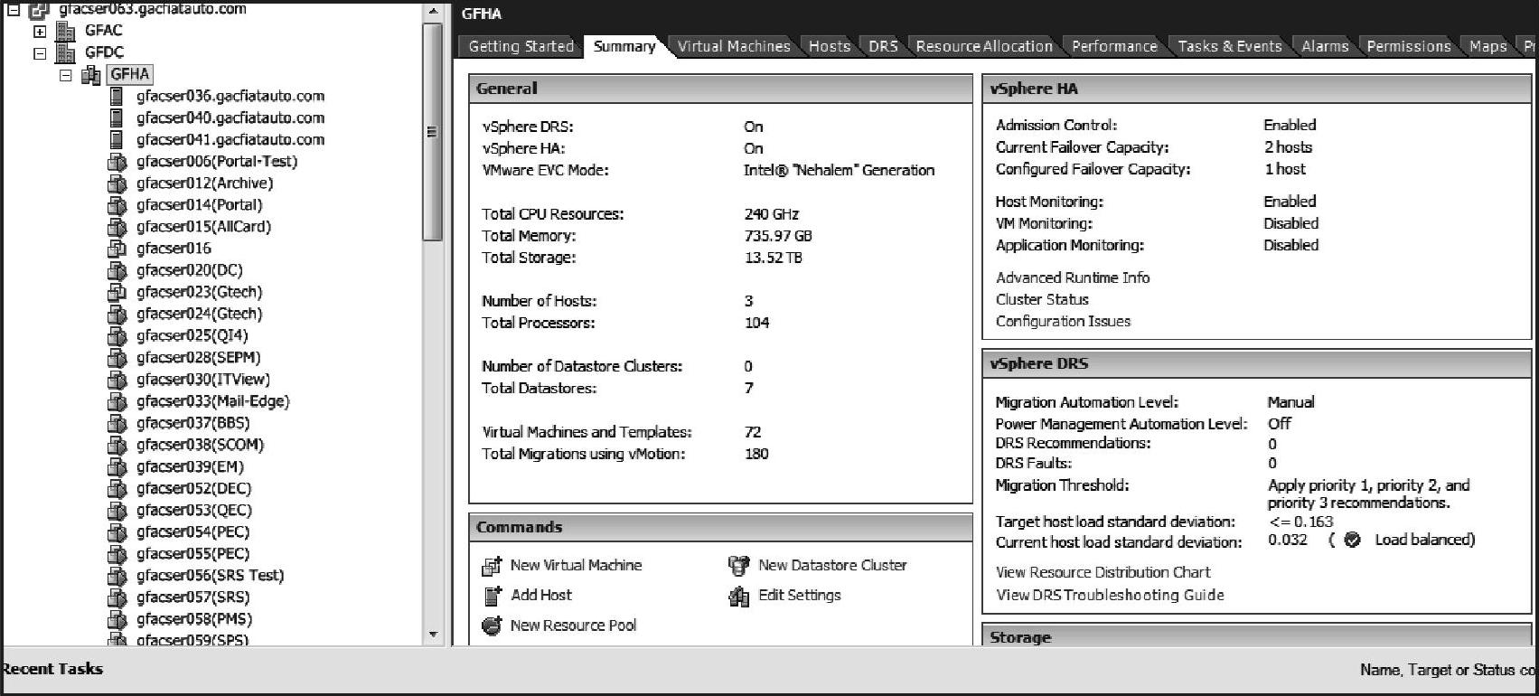The width and height of the screenshot is (1539, 696).
Task: Click VM icon of gfacser033(Mail-Edge)
Action: (117, 401)
